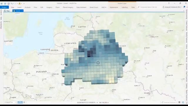Open the Create Features pane from right sidebar
The width and height of the screenshot is (188, 106).
[x=187, y=26]
